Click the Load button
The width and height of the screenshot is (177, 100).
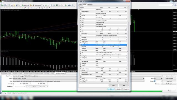point(113,85)
